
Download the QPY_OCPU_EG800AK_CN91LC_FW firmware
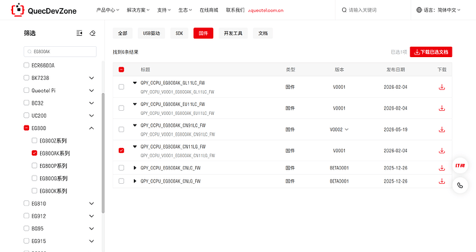(x=442, y=129)
